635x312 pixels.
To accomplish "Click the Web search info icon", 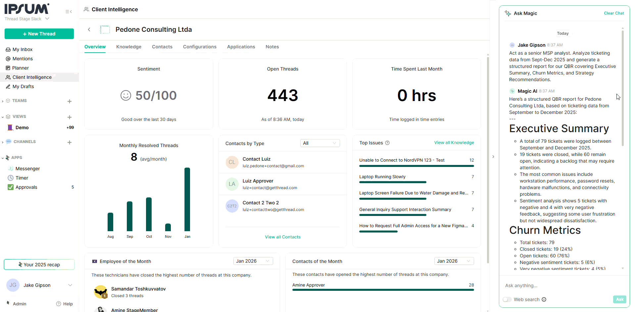I will (x=544, y=299).
